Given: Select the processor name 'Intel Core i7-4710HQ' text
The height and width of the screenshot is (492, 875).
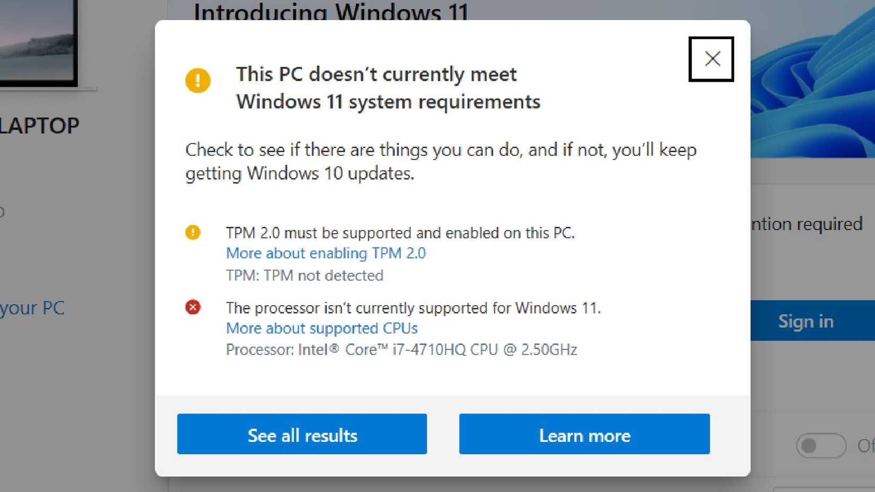Looking at the screenshot, I should pyautogui.click(x=401, y=349).
